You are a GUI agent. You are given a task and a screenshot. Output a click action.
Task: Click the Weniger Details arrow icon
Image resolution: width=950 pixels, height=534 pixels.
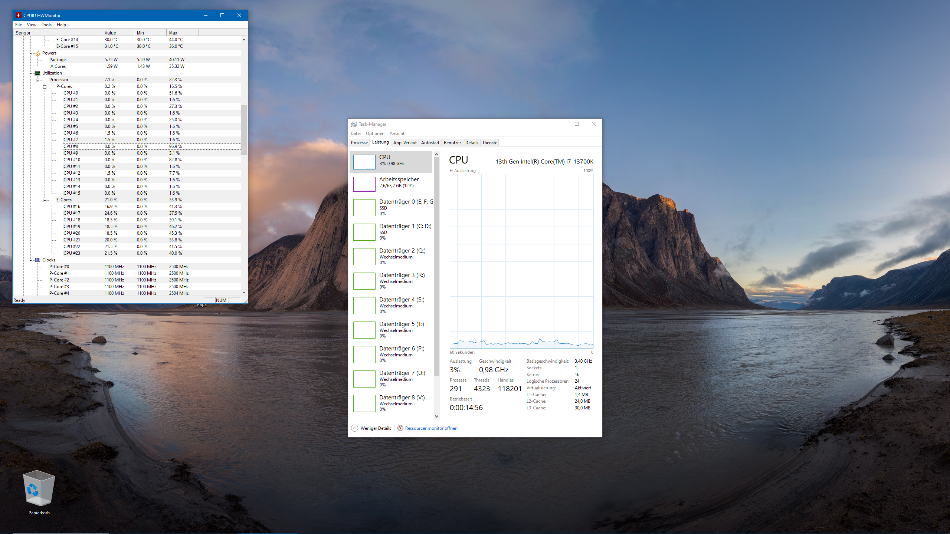point(355,428)
